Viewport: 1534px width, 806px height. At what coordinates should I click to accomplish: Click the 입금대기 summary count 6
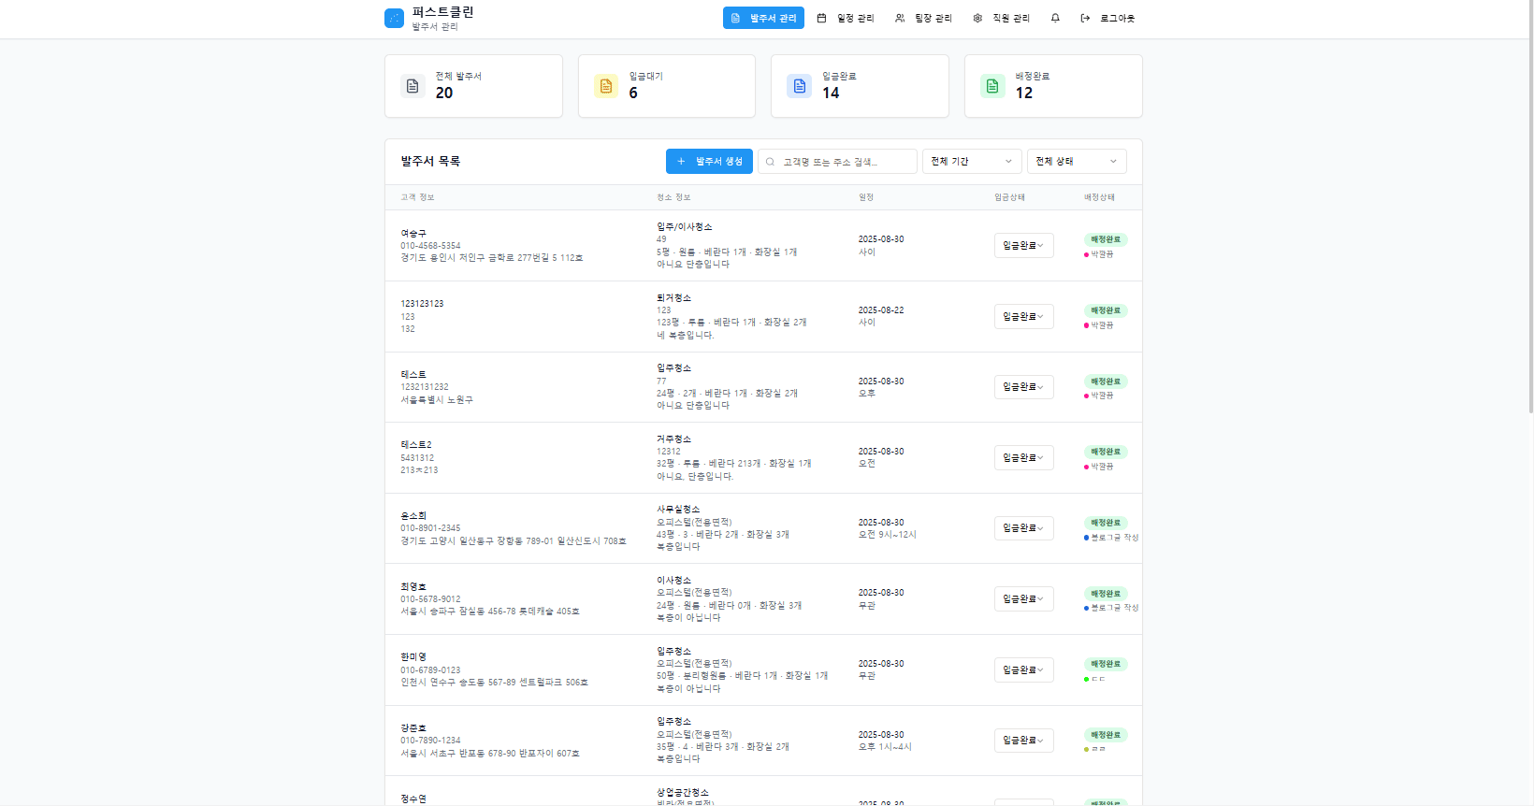633,94
